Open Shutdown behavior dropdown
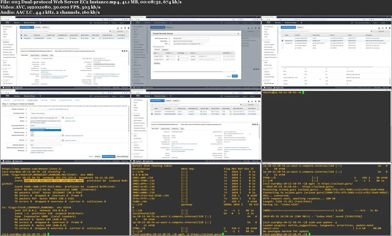The image size is (392, 236). tap(46, 145)
